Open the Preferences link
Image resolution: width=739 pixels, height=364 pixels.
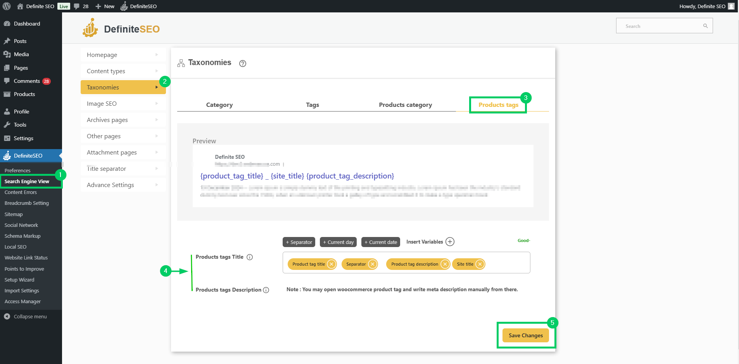17,170
